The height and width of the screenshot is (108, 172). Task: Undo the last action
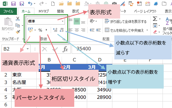[x=30, y=4]
